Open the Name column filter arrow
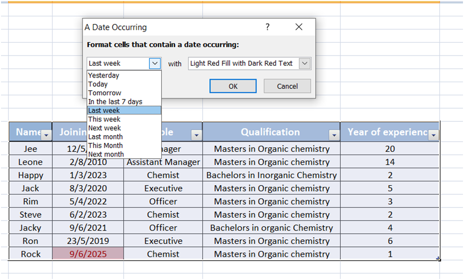Image resolution: width=464 pixels, height=280 pixels. pos(46,135)
